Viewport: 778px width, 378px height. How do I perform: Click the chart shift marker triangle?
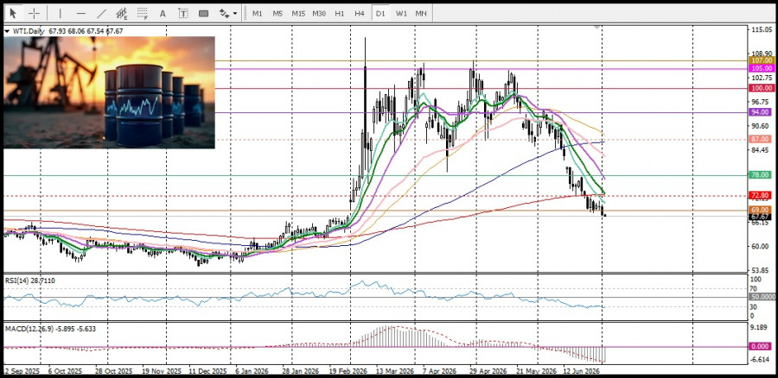[x=596, y=28]
